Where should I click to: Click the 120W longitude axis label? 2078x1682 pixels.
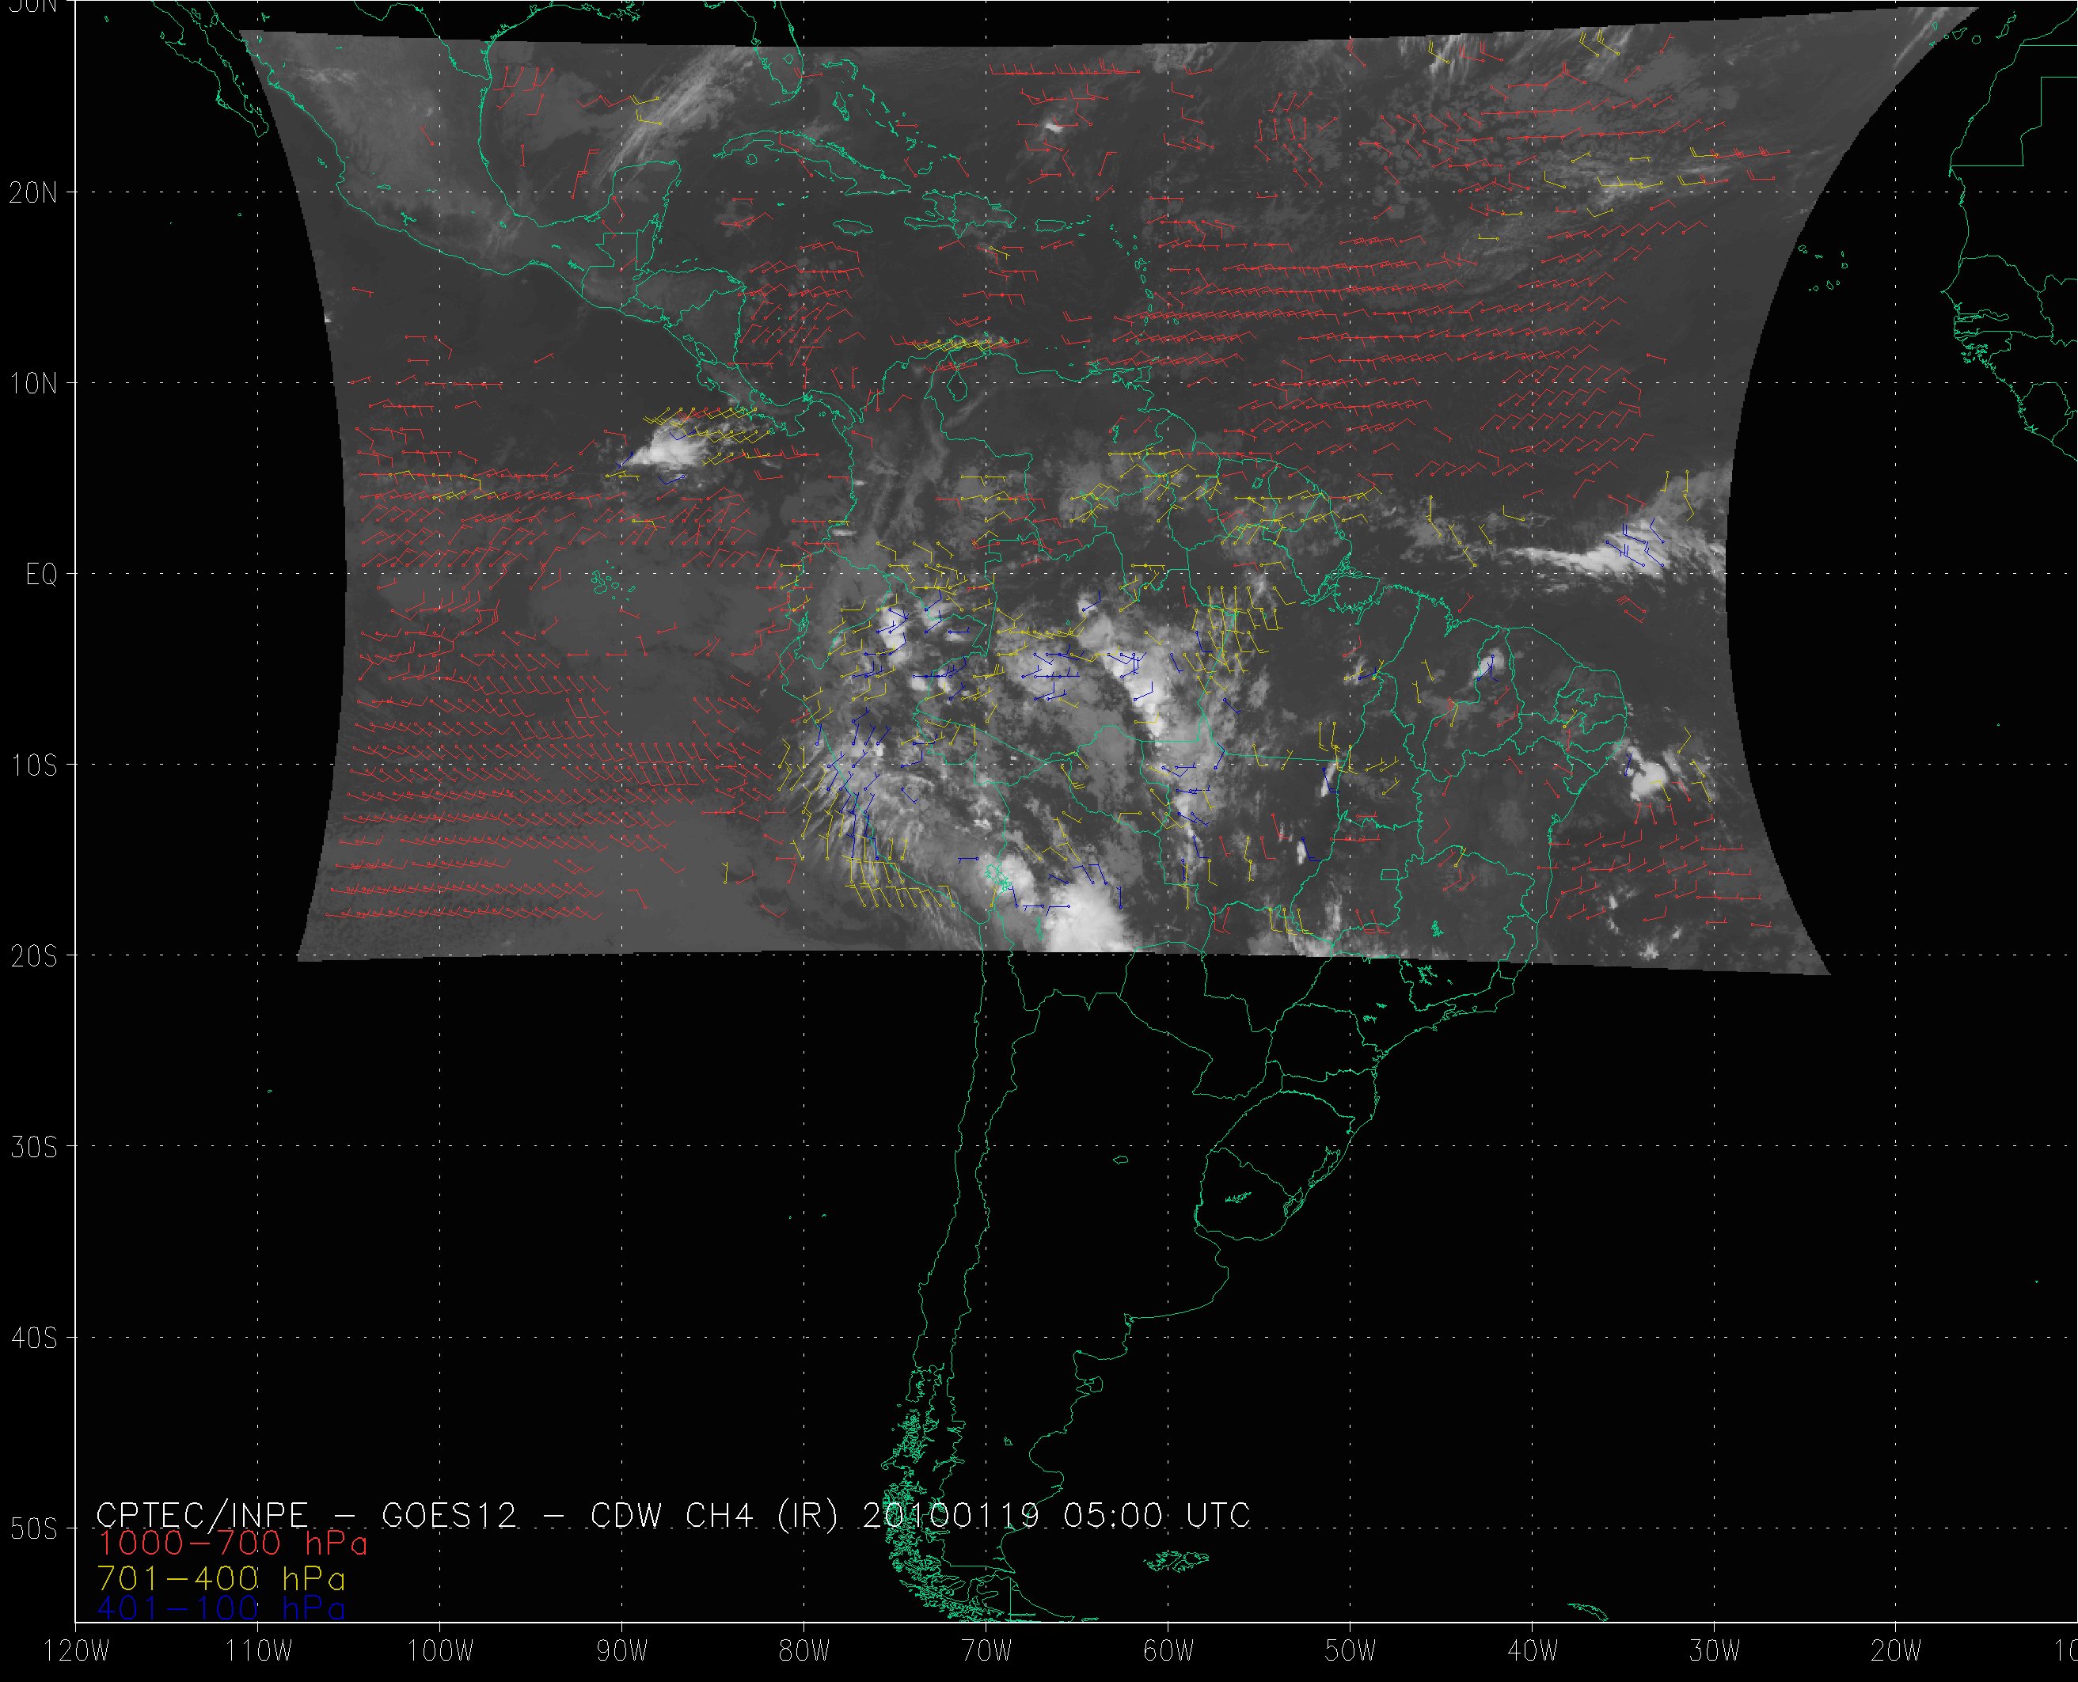pyautogui.click(x=75, y=1652)
